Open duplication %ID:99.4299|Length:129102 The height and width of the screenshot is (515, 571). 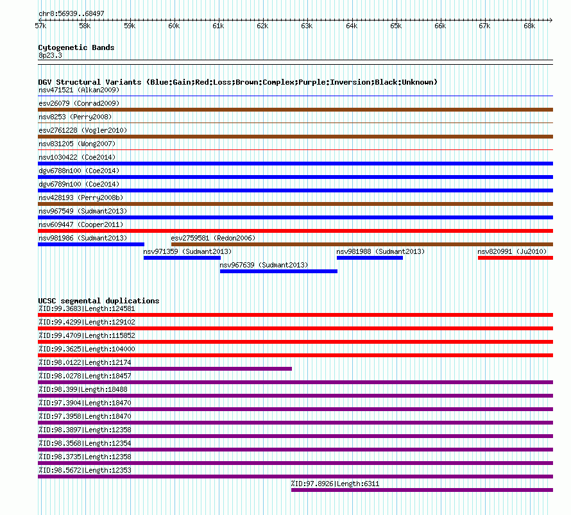pyautogui.click(x=87, y=322)
